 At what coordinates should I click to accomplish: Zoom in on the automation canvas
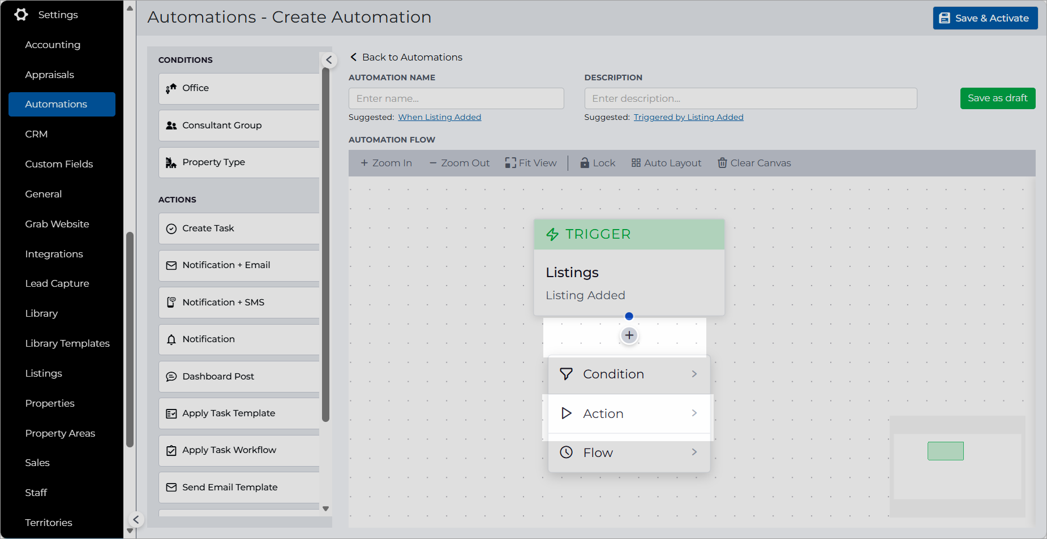coord(386,163)
